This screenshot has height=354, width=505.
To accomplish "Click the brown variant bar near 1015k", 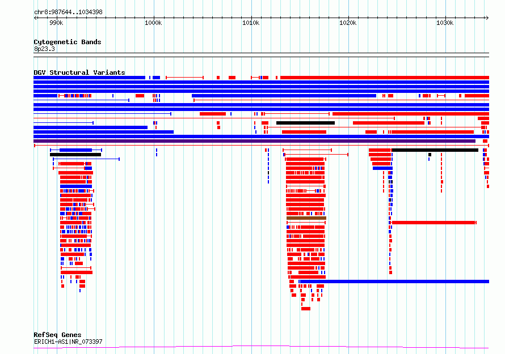I will pyautogui.click(x=306, y=218).
